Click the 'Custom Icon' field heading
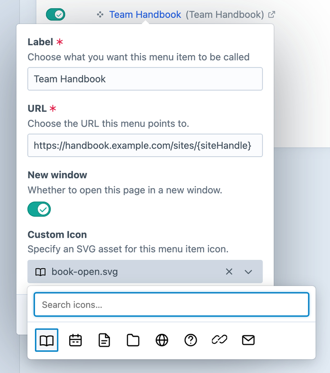Screen dimensions: 330x373 pyautogui.click(x=57, y=234)
